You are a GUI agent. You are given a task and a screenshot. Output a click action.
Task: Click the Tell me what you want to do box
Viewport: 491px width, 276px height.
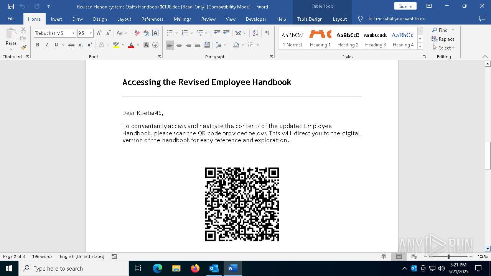click(x=397, y=19)
